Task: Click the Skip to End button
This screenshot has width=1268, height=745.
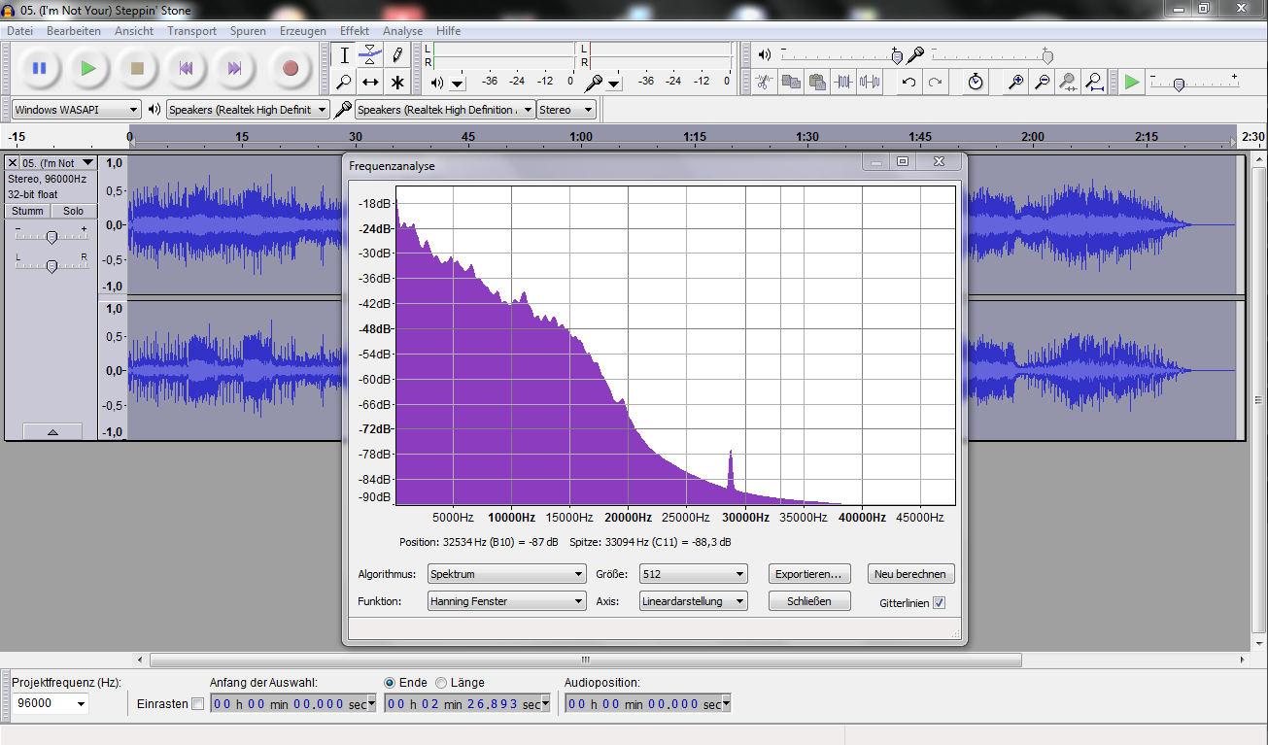Action: point(234,68)
